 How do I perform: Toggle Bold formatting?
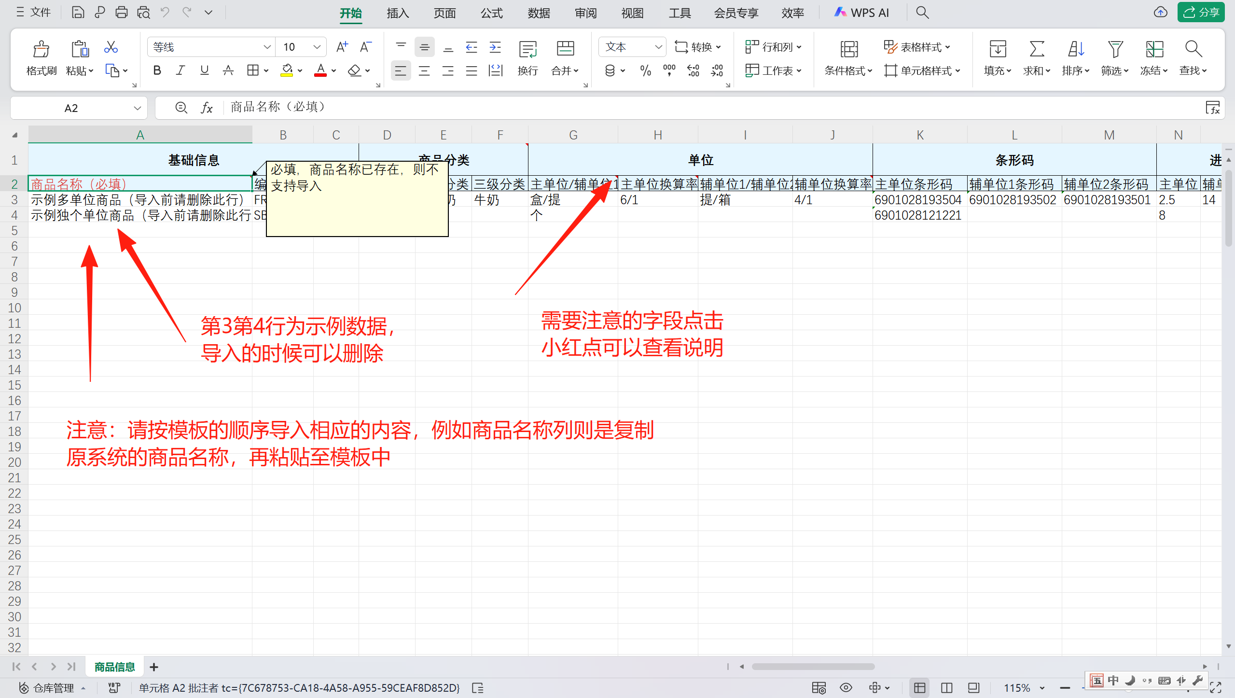tap(157, 71)
